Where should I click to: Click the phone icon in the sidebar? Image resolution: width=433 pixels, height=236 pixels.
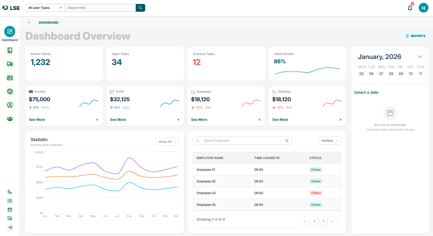(10, 192)
